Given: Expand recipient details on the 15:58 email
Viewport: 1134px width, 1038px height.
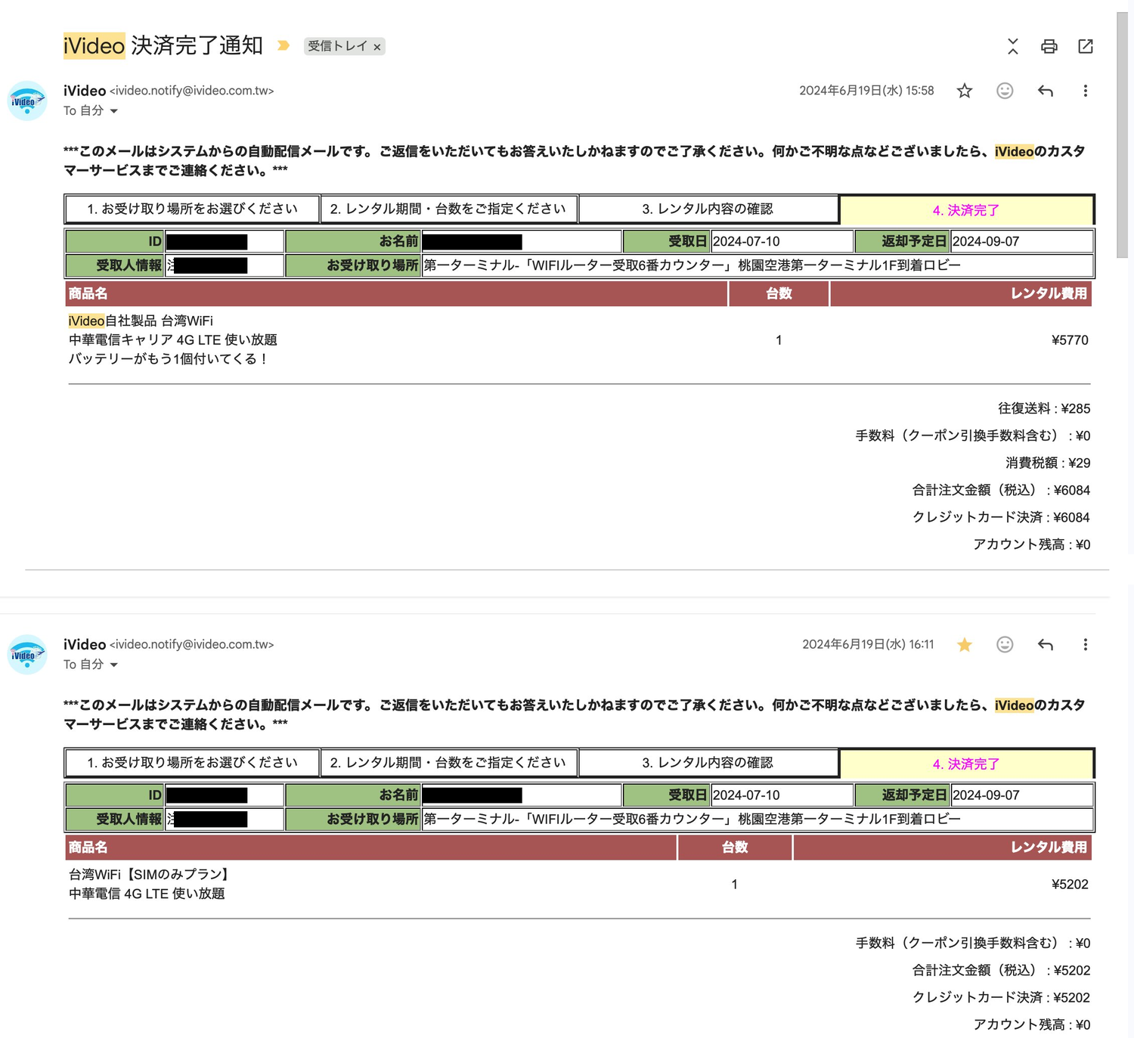Looking at the screenshot, I should (x=114, y=111).
